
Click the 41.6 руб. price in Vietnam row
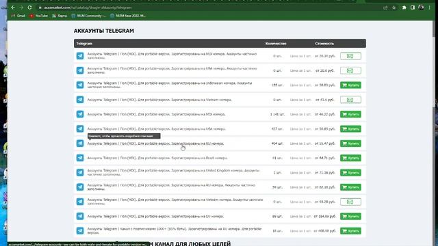click(x=324, y=100)
